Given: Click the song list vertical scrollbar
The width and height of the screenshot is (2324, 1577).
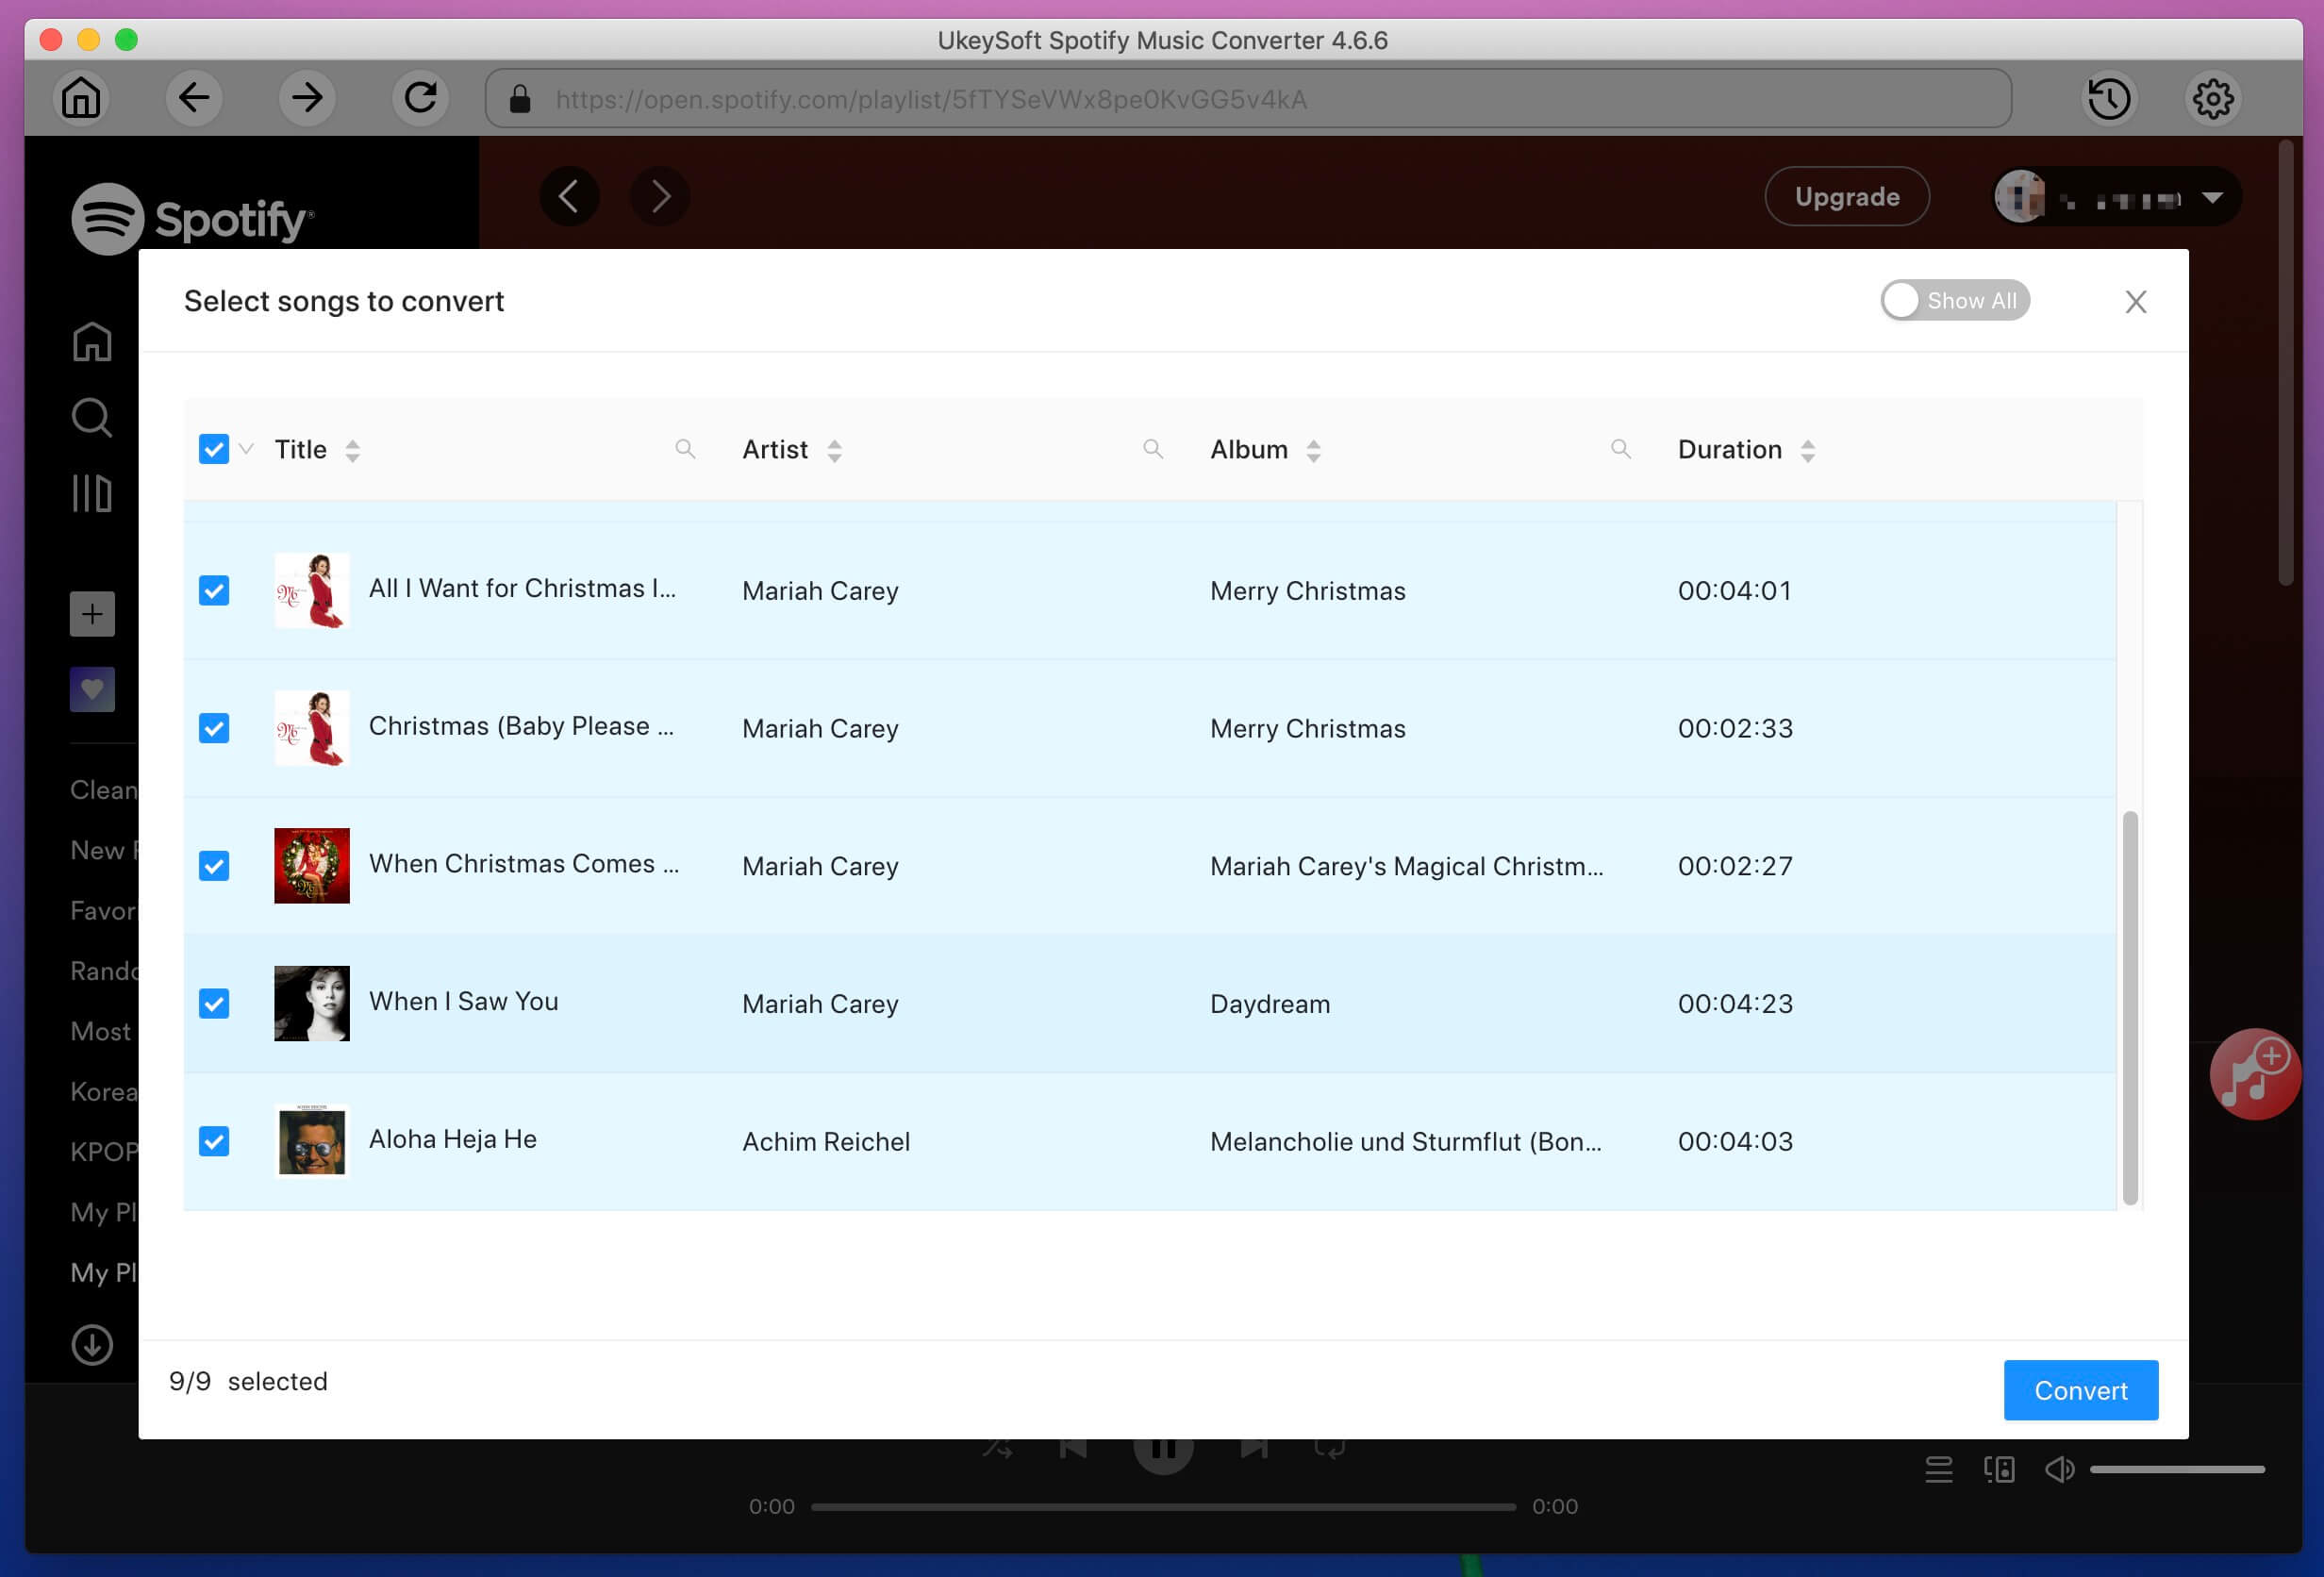Looking at the screenshot, I should pyautogui.click(x=2130, y=1007).
